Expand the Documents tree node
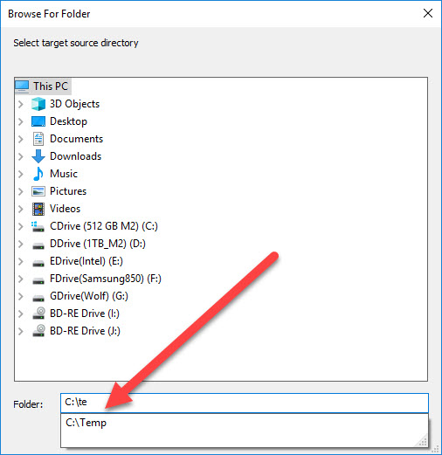This screenshot has height=455, width=442. point(21,139)
